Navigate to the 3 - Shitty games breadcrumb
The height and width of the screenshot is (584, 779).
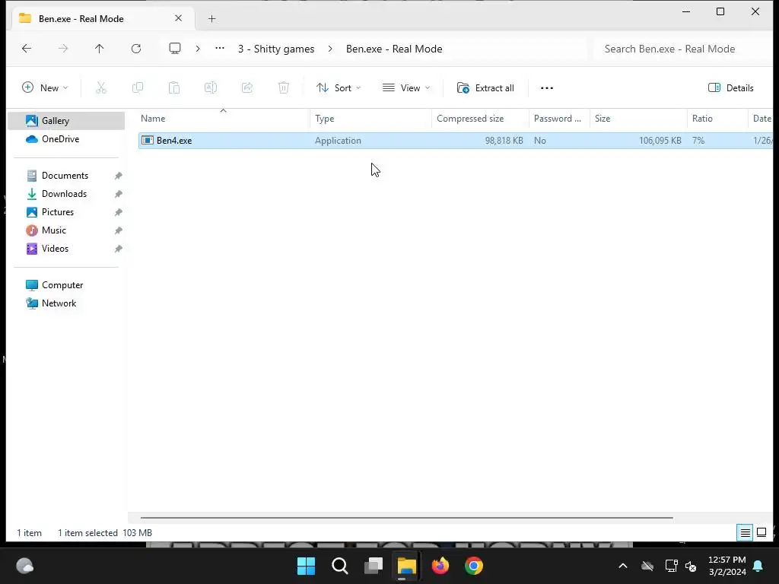pyautogui.click(x=275, y=49)
